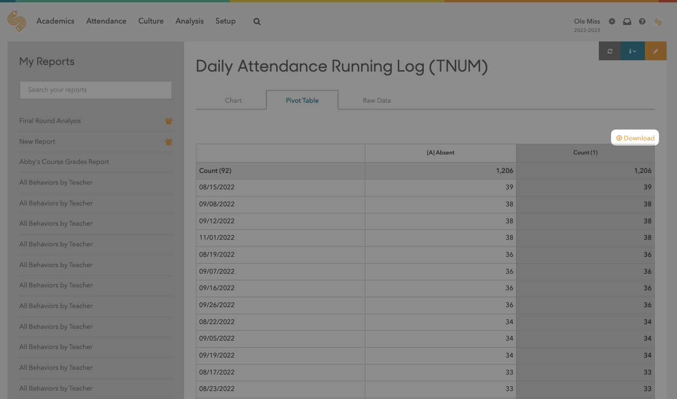
Task: Click the orange pencil edit button
Action: (x=655, y=51)
